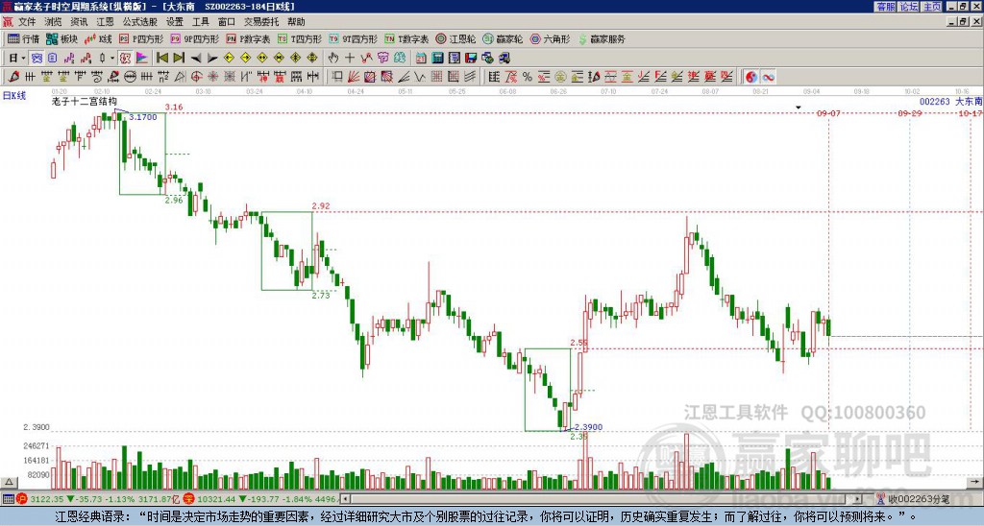Open the 客服 customer service link

pos(885,7)
